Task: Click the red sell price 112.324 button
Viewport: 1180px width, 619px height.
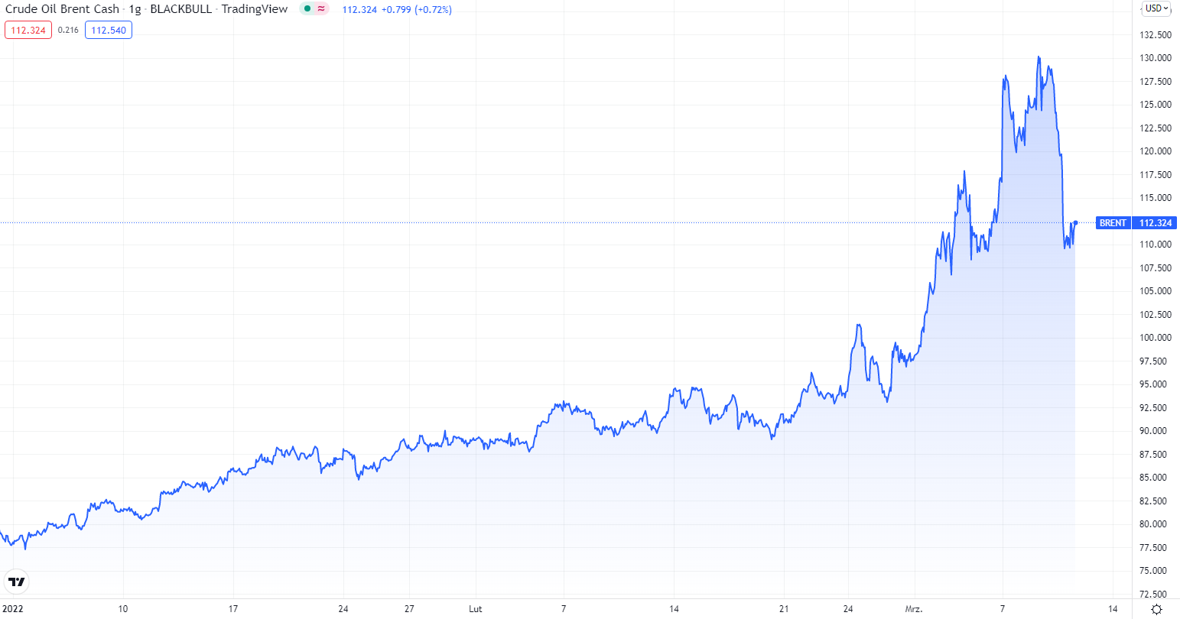Action: (x=28, y=31)
